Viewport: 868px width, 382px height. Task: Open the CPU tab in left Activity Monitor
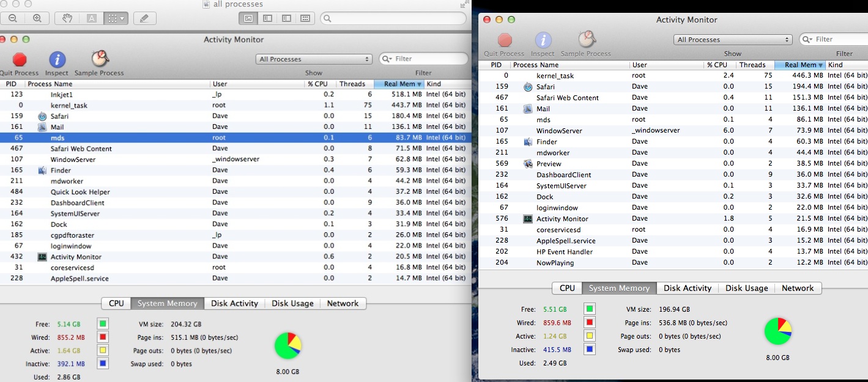(x=116, y=303)
